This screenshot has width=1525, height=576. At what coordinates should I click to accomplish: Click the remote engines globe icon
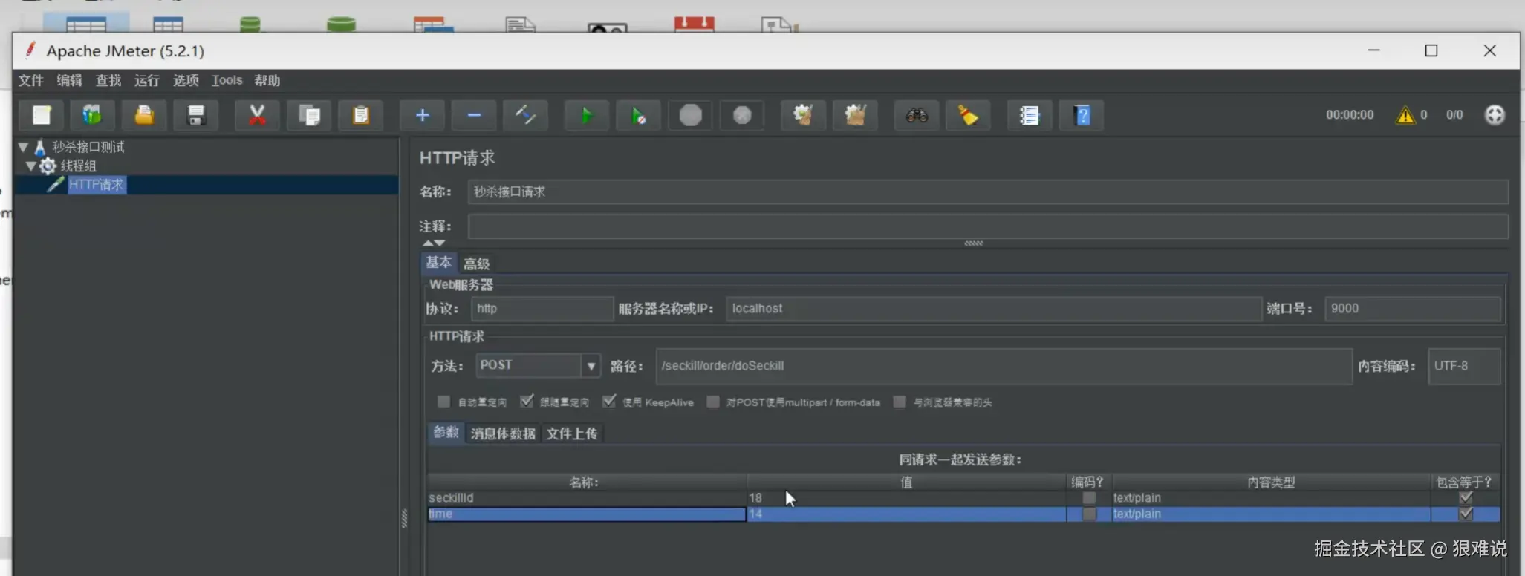click(x=1495, y=115)
